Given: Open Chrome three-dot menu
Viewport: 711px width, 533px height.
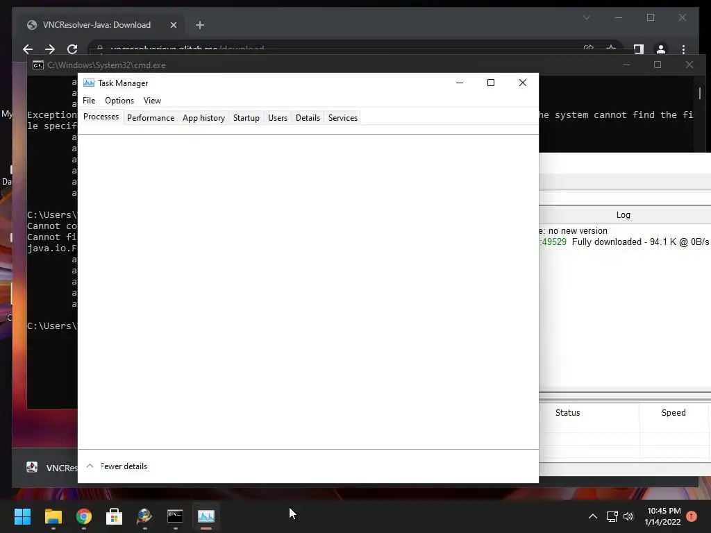Looking at the screenshot, I should 683,49.
